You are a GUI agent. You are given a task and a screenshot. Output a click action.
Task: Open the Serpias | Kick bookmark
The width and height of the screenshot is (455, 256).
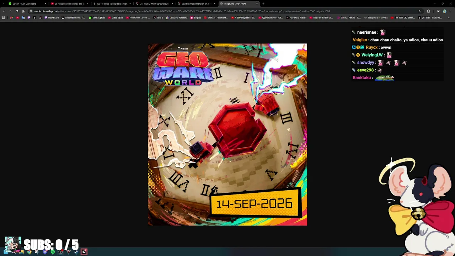tap(97, 18)
